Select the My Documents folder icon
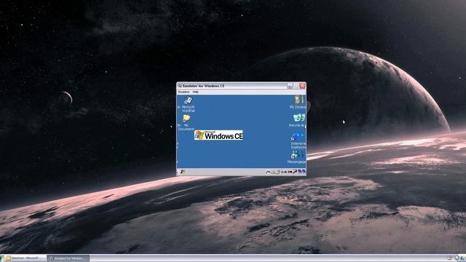Image resolution: width=466 pixels, height=262 pixels. pyautogui.click(x=186, y=123)
